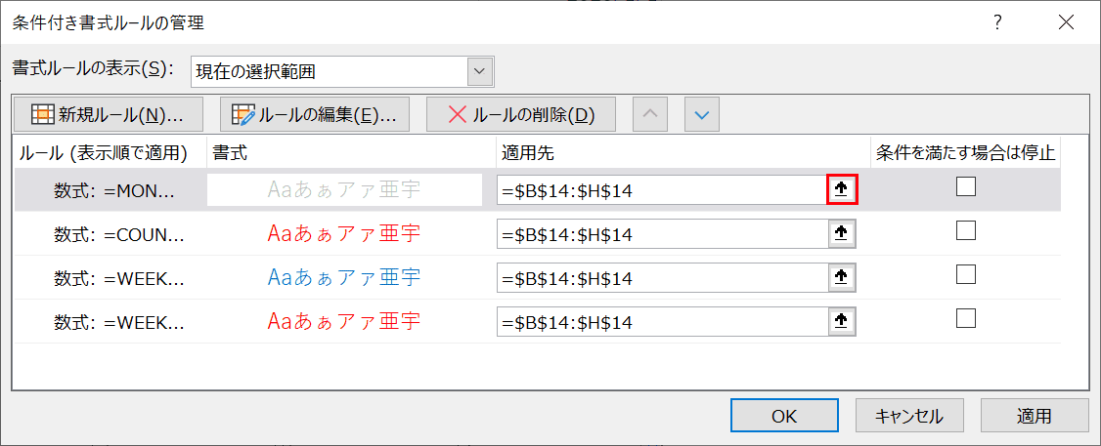Click the 書式 column header
1101x446 pixels.
(351, 152)
